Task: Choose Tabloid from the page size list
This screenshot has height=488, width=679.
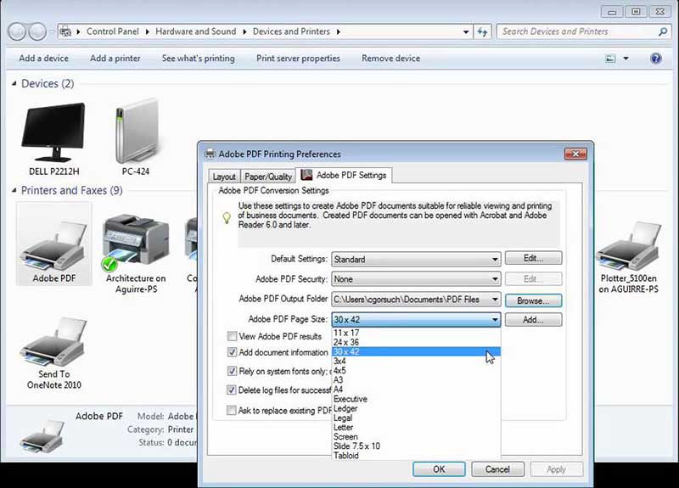Action: coord(346,455)
